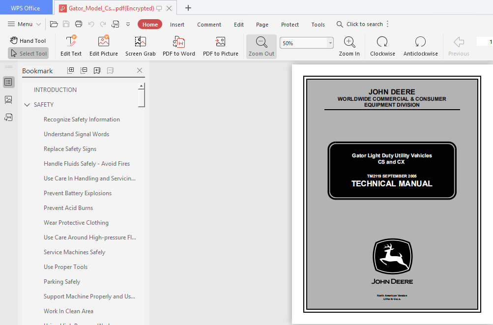Click the Save disk icon
This screenshot has width=493, height=325.
(x=66, y=24)
